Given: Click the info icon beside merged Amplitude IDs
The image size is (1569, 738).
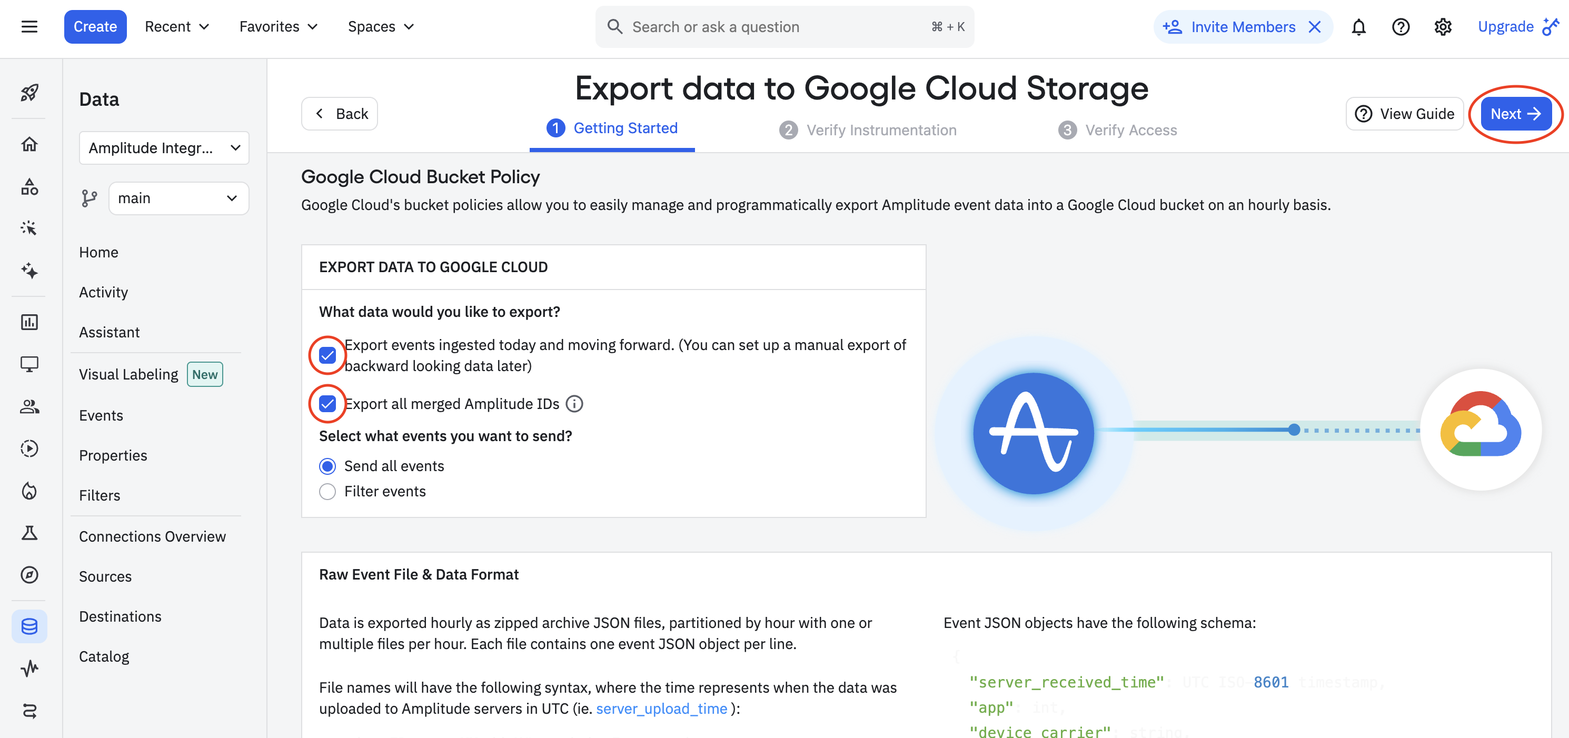Looking at the screenshot, I should click(574, 404).
